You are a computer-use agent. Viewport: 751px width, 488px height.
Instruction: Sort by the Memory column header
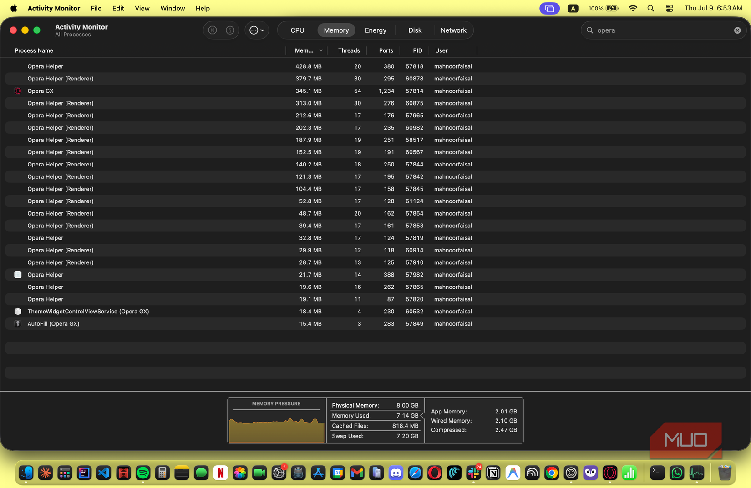pyautogui.click(x=307, y=50)
